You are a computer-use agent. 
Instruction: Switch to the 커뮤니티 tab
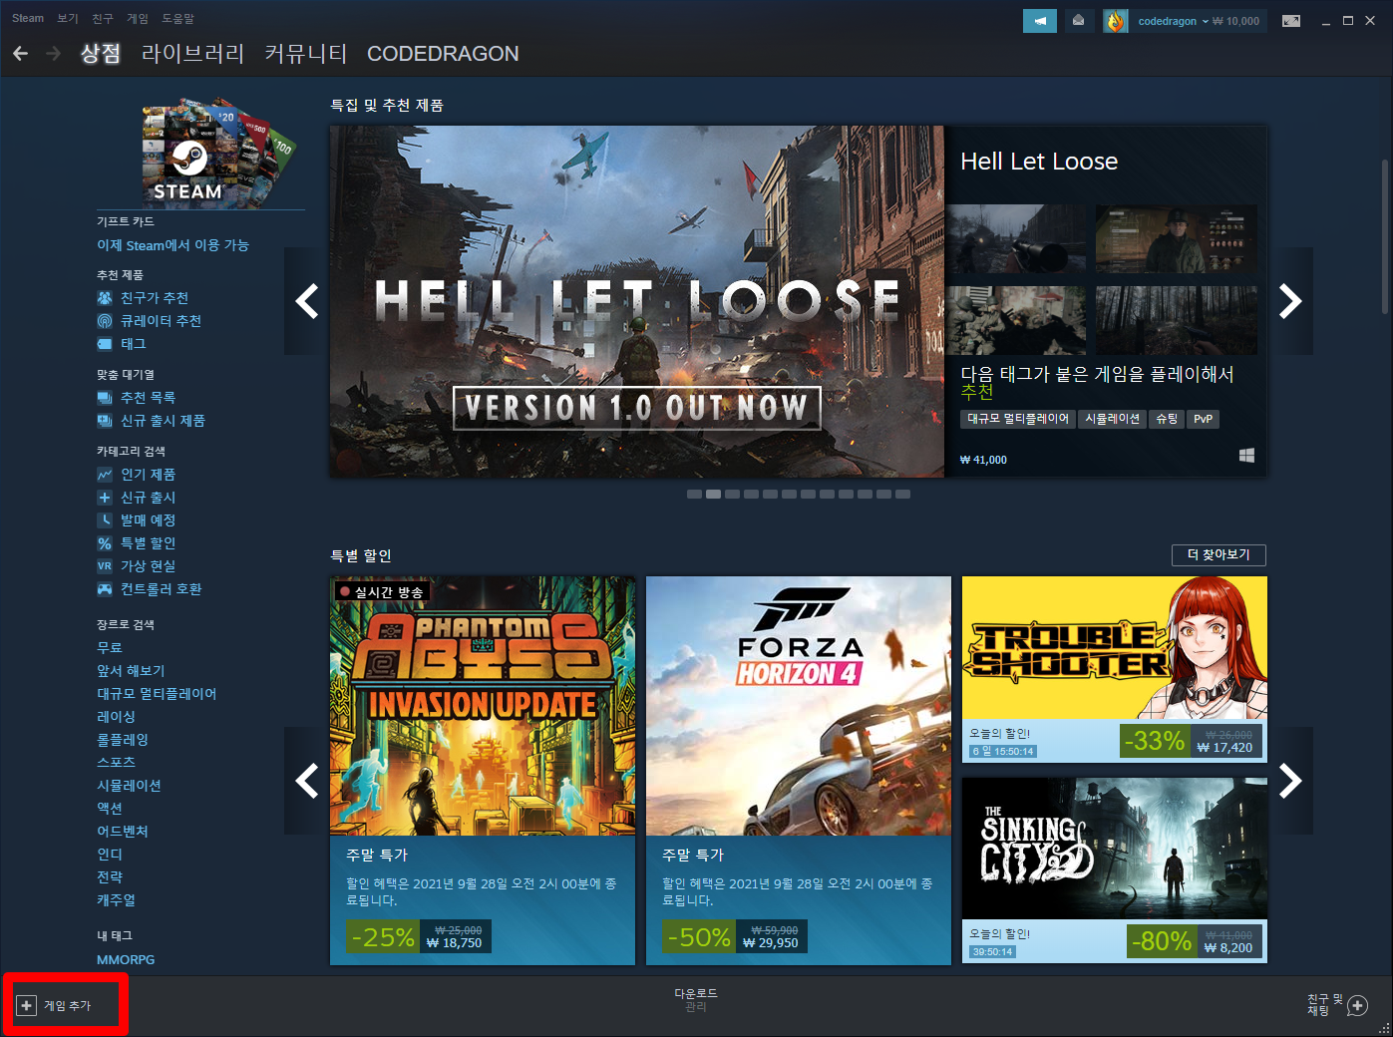pyautogui.click(x=305, y=53)
